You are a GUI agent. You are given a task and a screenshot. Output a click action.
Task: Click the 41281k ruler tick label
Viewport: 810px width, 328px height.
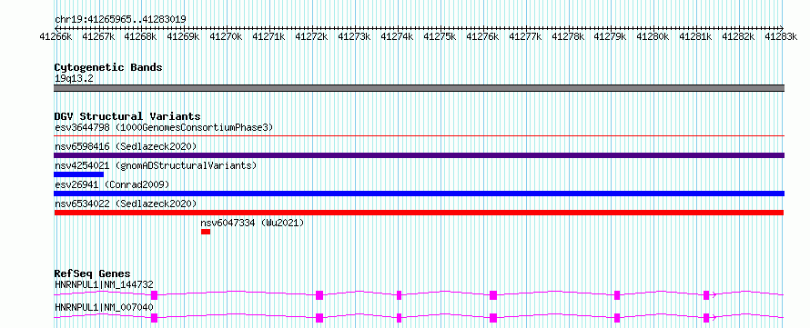(x=694, y=36)
